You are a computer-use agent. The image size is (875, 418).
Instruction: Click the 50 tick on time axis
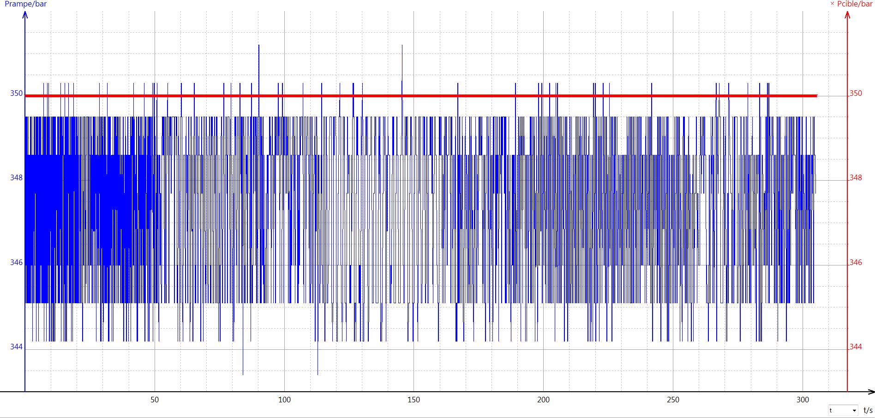tap(155, 400)
